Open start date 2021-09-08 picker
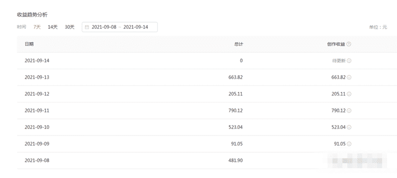Viewport: 397px width, 178px height. [x=104, y=27]
